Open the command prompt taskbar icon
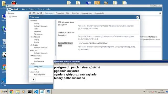 point(30,92)
